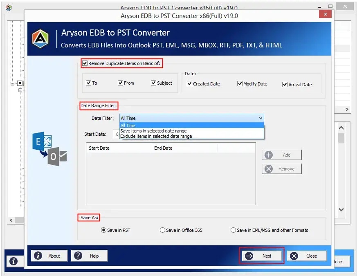Click the right scroll arrow in background list
Viewport: 357px width, 276px height.
pyautogui.click(x=347, y=109)
